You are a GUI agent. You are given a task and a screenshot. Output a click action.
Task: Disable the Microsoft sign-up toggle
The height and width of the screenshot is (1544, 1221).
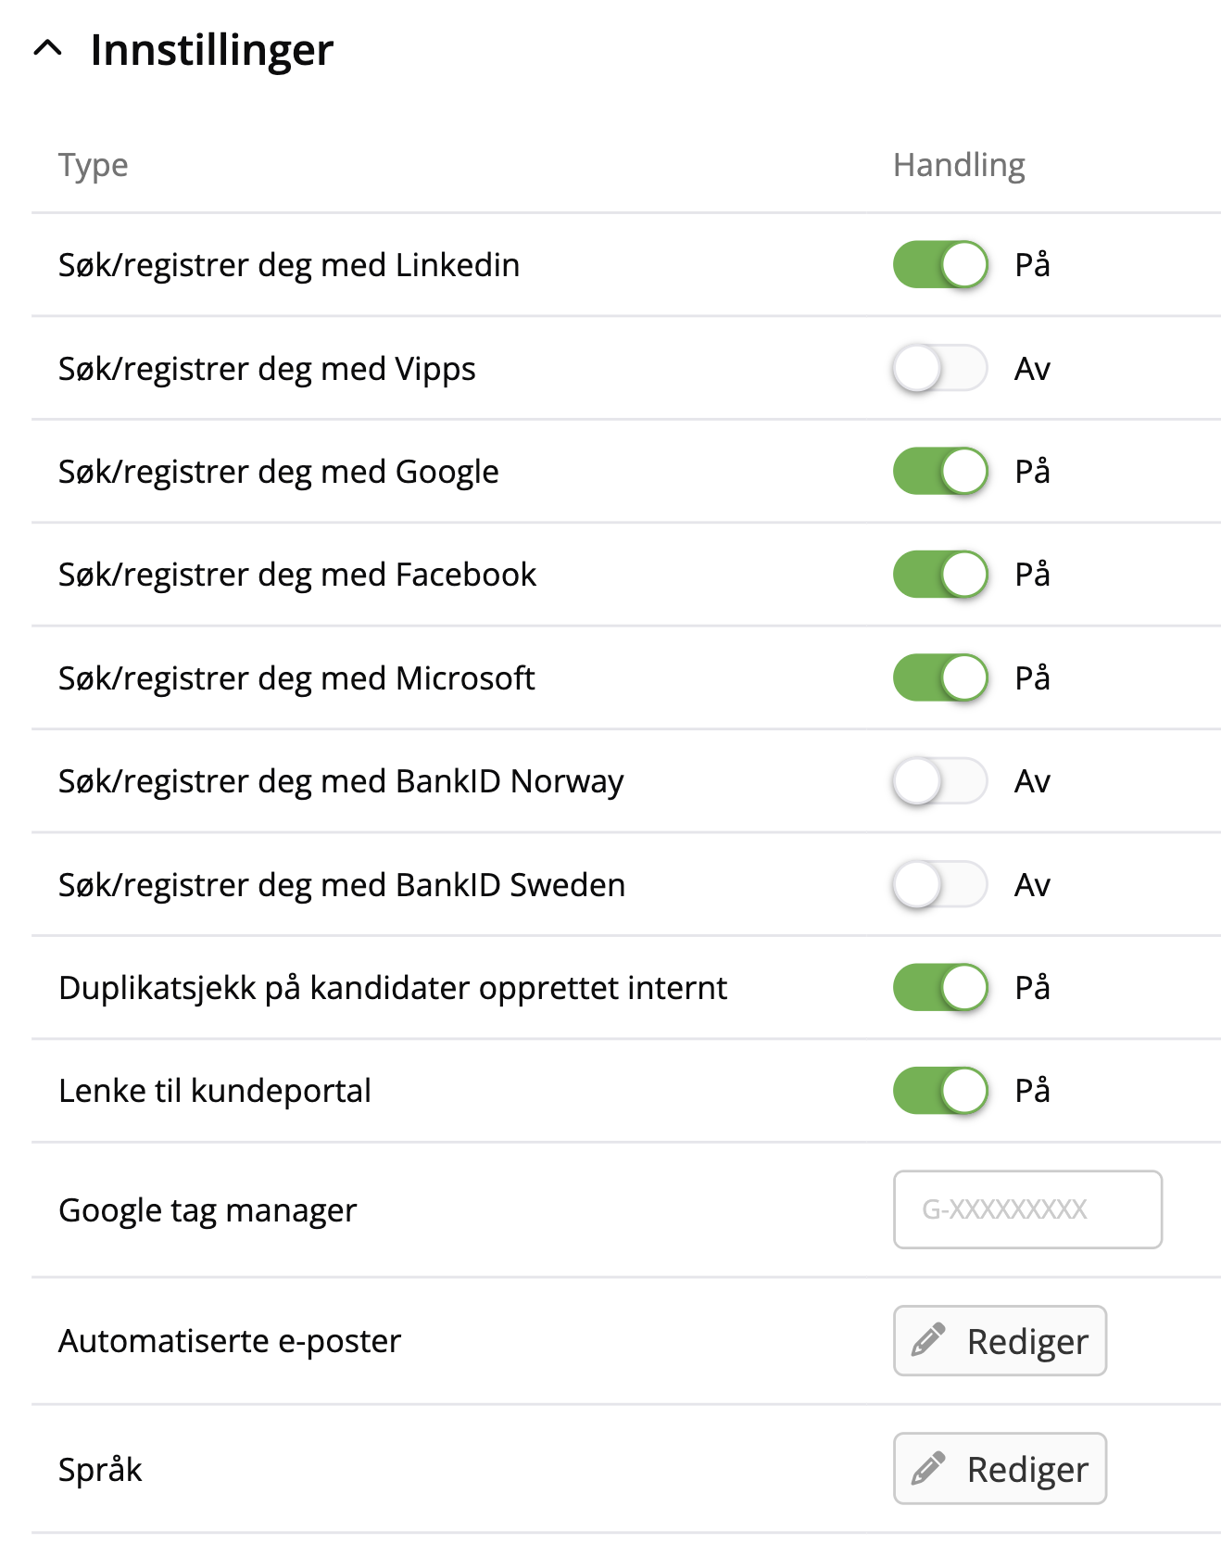[x=940, y=678]
